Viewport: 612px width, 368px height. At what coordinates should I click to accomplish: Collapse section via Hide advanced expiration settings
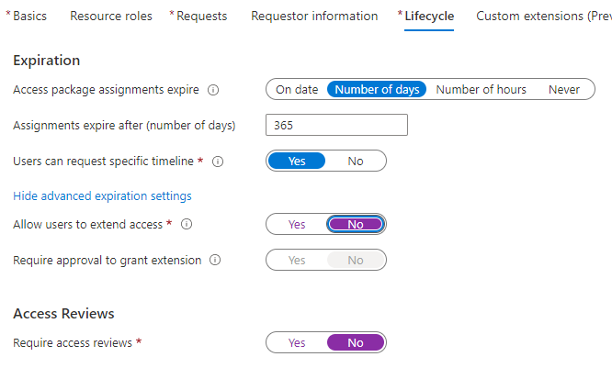pos(102,196)
